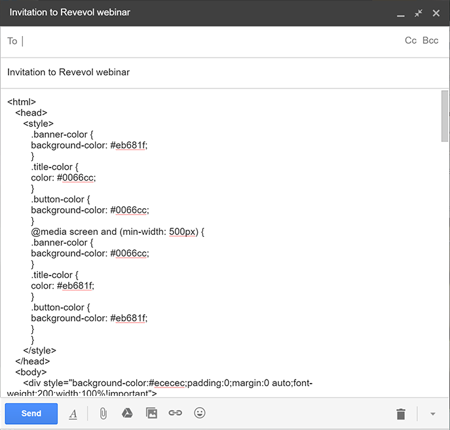Click the message body scrollbar thumb

point(445,115)
